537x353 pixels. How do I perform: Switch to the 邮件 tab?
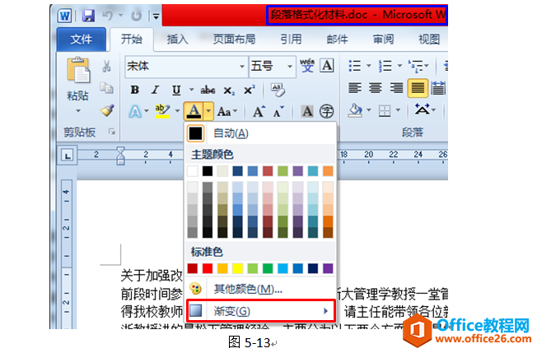pyautogui.click(x=337, y=39)
